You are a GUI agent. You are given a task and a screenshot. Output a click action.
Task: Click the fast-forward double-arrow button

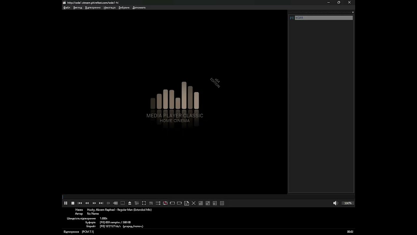[94, 203]
